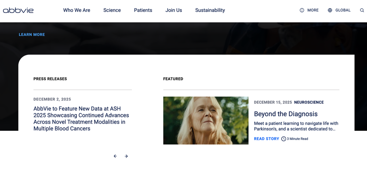Open the Science menu item

112,10
